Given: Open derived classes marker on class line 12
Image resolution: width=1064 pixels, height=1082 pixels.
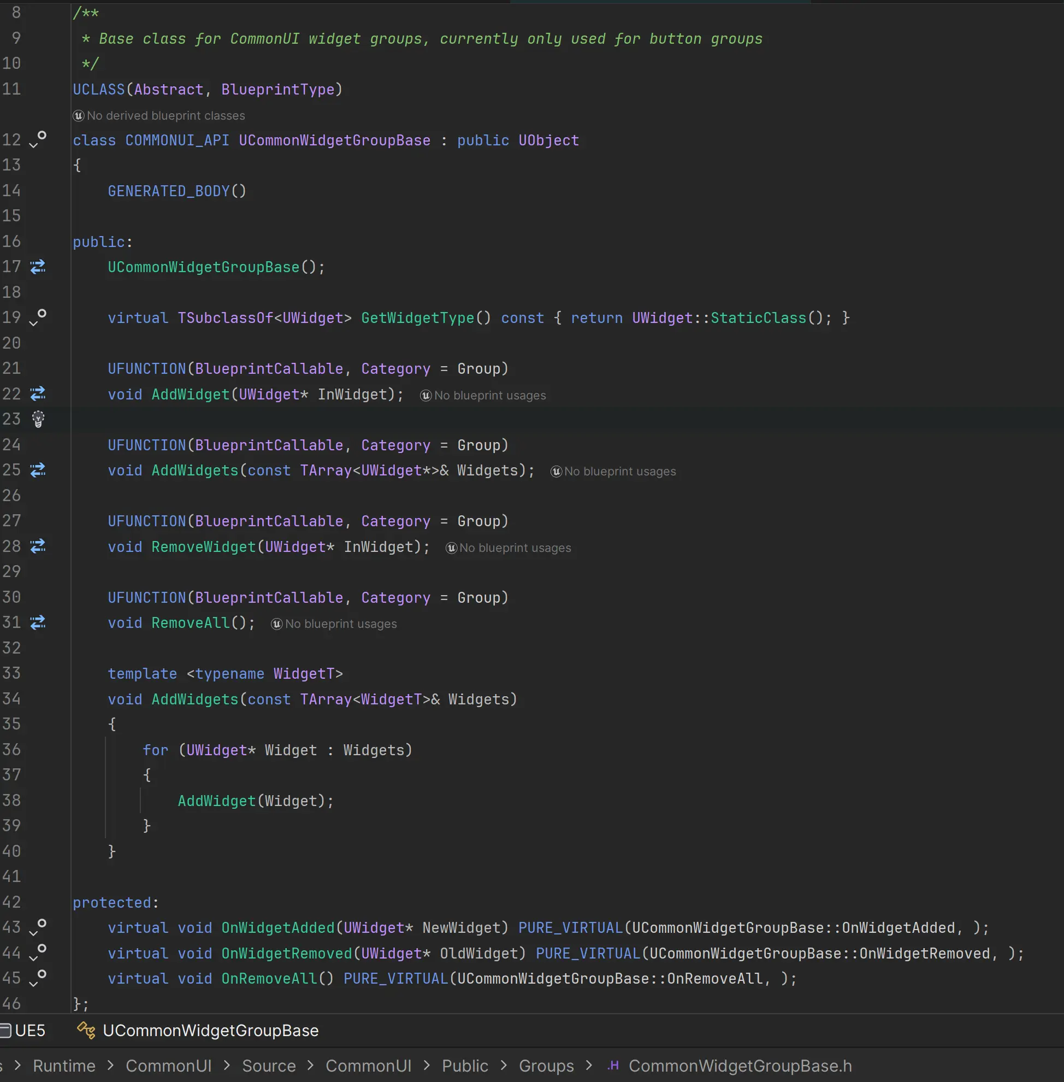Looking at the screenshot, I should coord(38,139).
